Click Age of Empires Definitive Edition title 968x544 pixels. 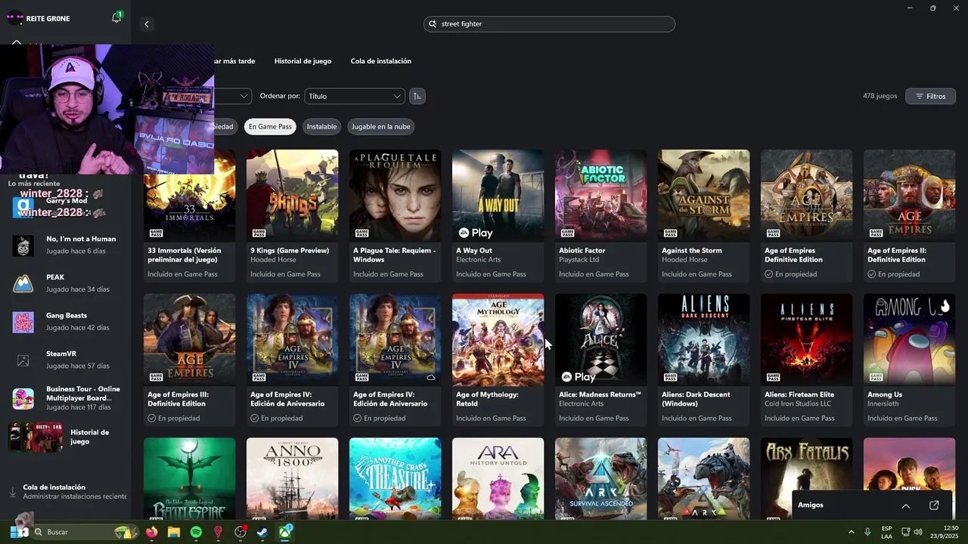794,255
